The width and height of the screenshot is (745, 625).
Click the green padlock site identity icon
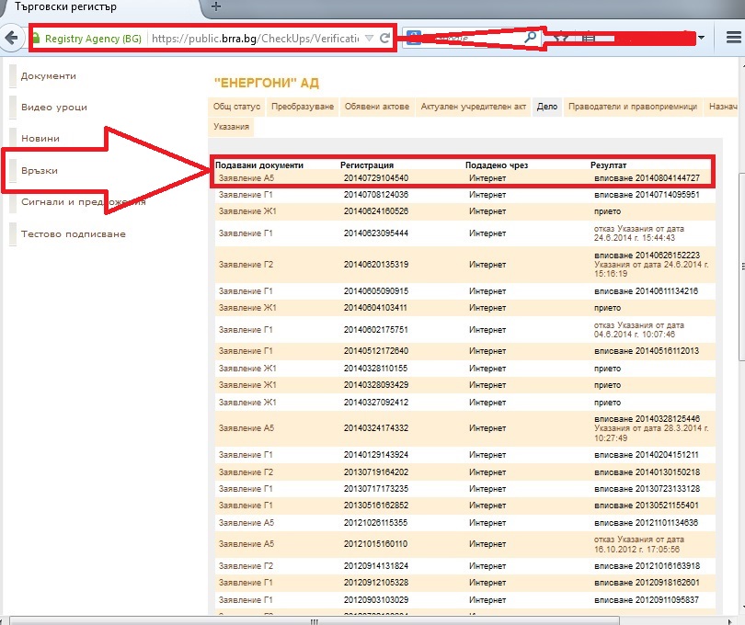tap(37, 39)
